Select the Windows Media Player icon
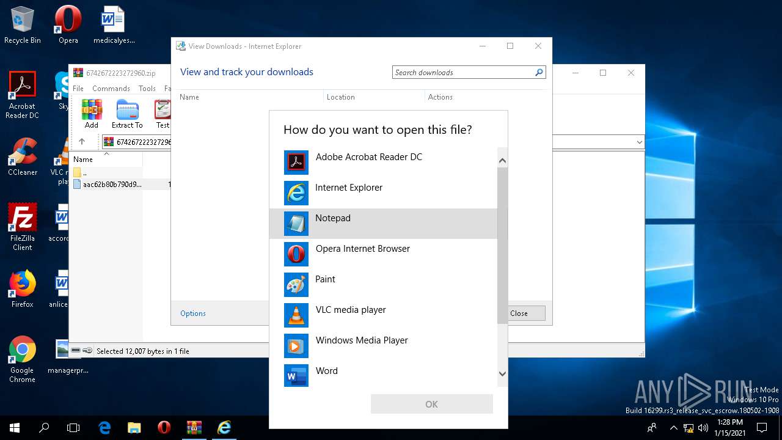Viewport: 782px width, 440px height. 296,345
